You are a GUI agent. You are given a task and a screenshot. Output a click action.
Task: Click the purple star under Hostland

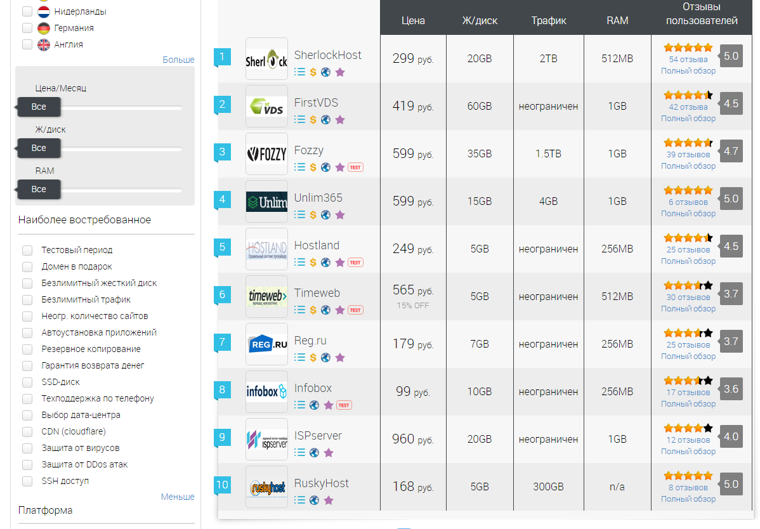coord(340,262)
